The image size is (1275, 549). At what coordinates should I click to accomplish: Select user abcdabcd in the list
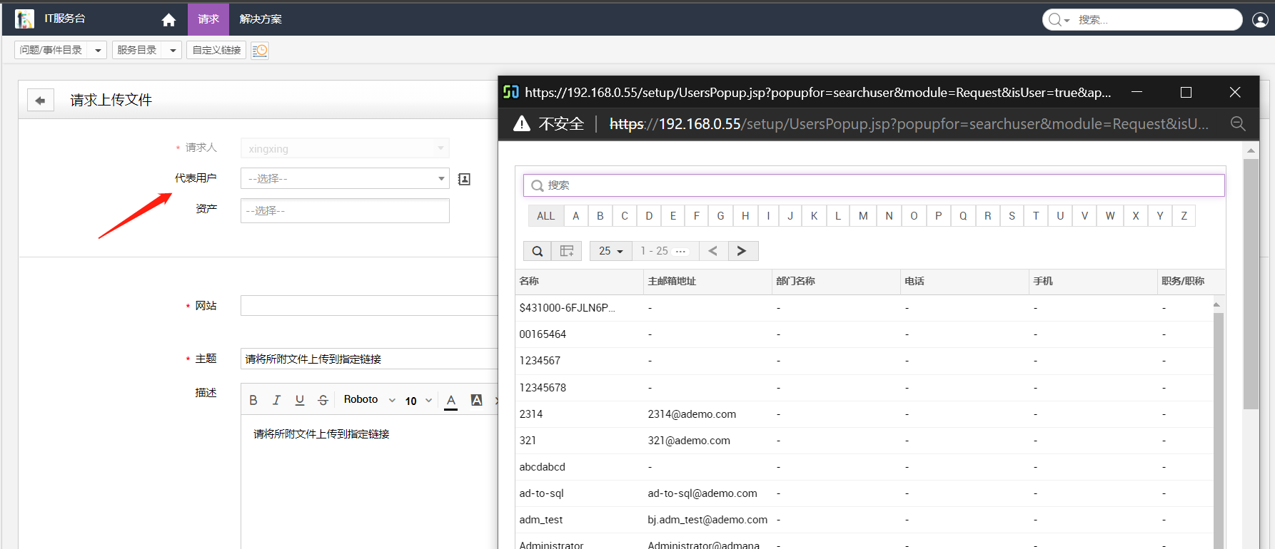543,467
